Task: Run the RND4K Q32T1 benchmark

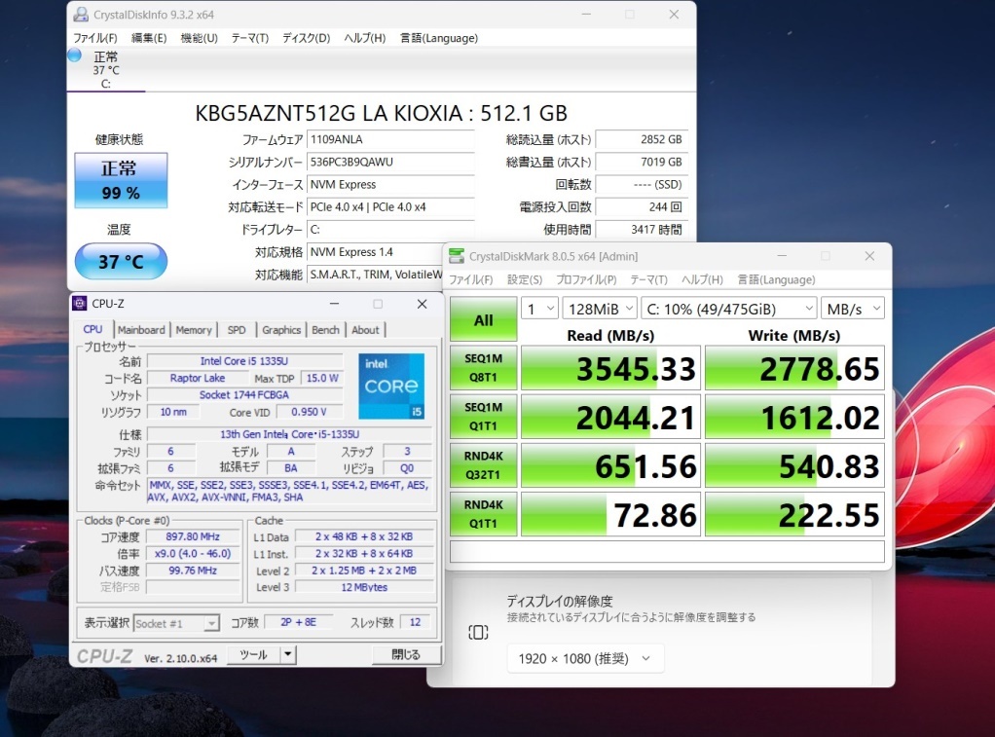Action: click(484, 465)
